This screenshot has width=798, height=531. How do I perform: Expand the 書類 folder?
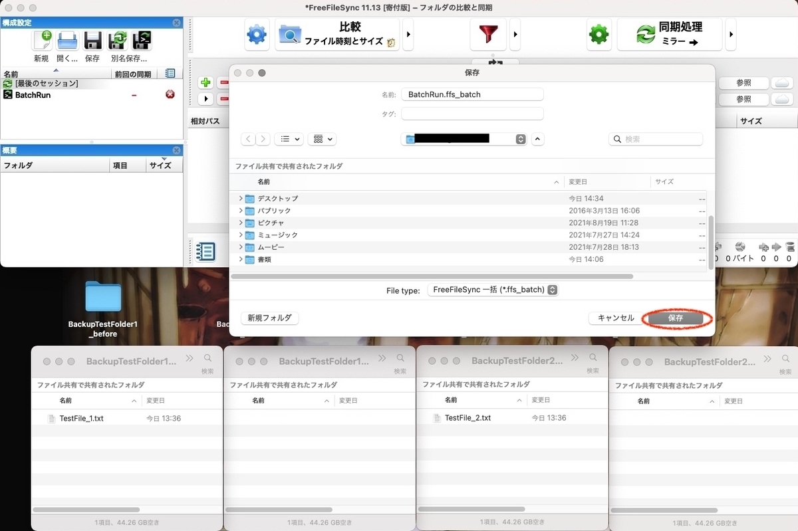241,259
